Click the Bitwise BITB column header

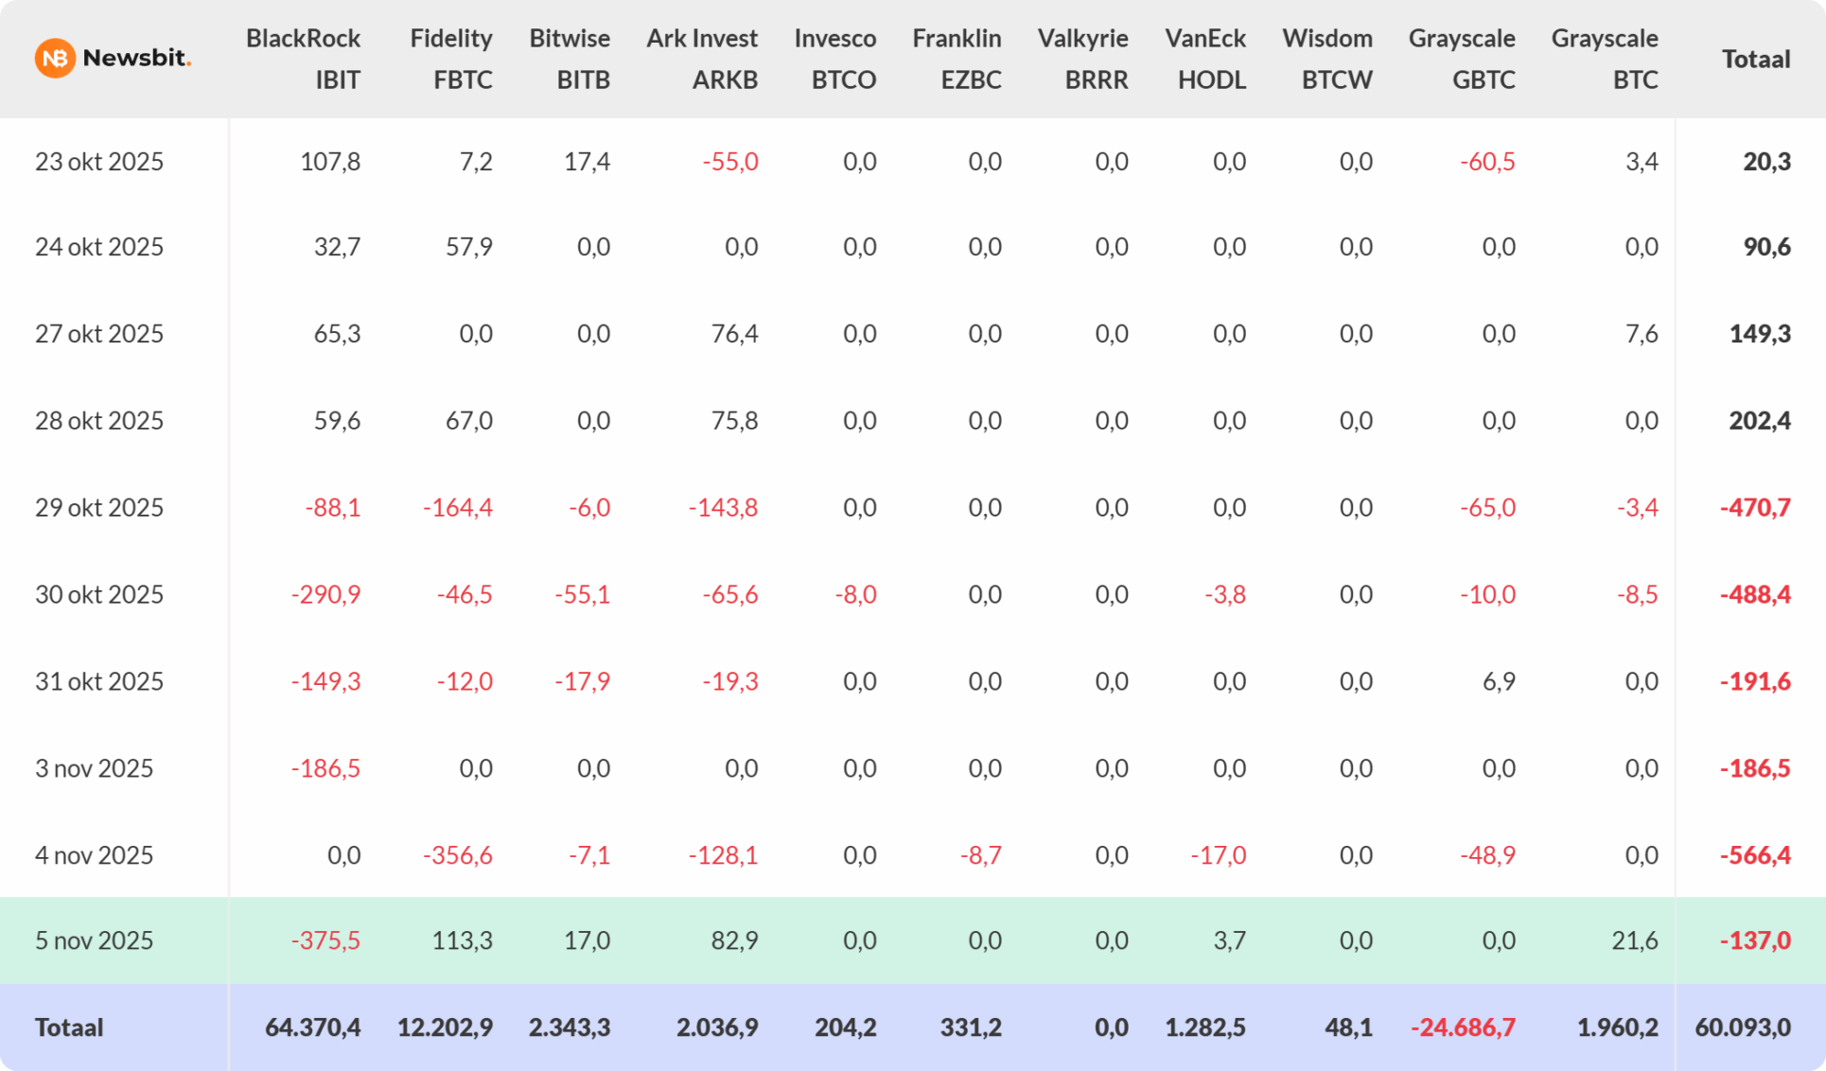coord(570,59)
